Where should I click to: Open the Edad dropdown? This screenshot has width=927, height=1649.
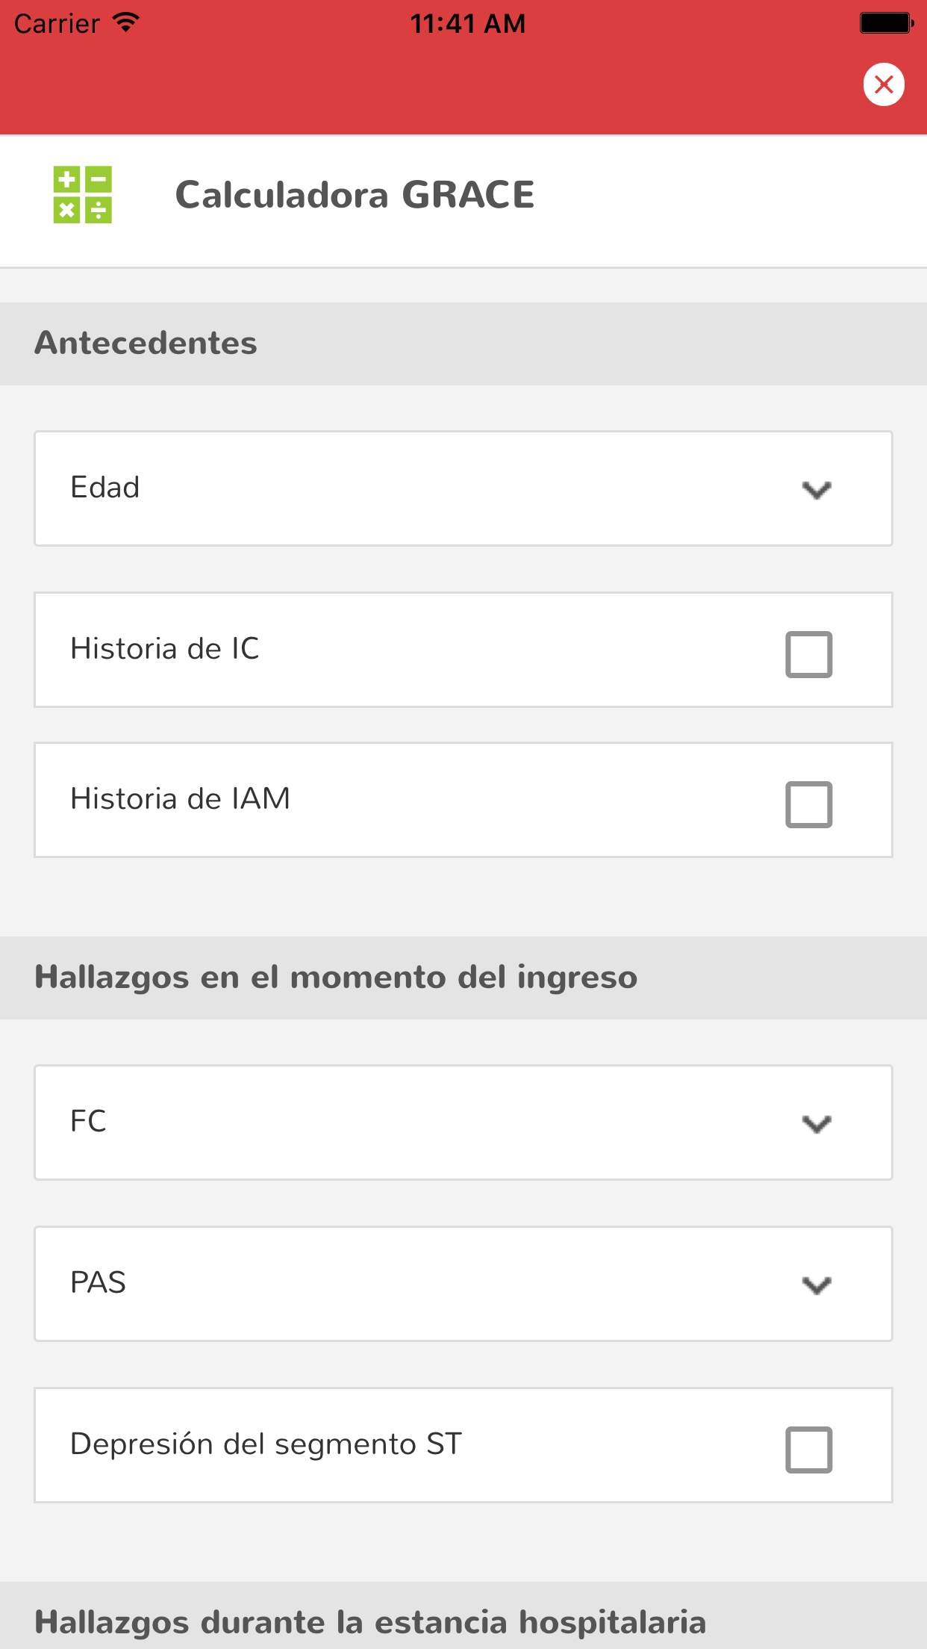pyautogui.click(x=463, y=488)
